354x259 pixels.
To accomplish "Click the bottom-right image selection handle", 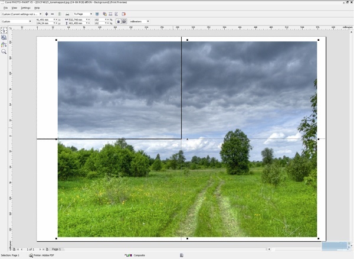I will coord(319,238).
